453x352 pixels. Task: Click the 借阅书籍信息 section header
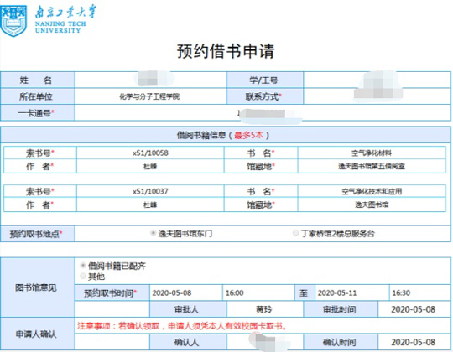226,135
